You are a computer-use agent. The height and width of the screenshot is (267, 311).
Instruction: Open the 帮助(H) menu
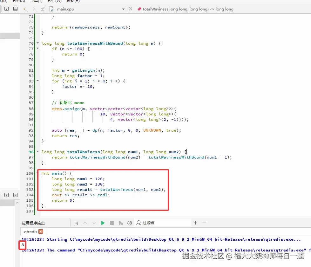tap(73, 1)
